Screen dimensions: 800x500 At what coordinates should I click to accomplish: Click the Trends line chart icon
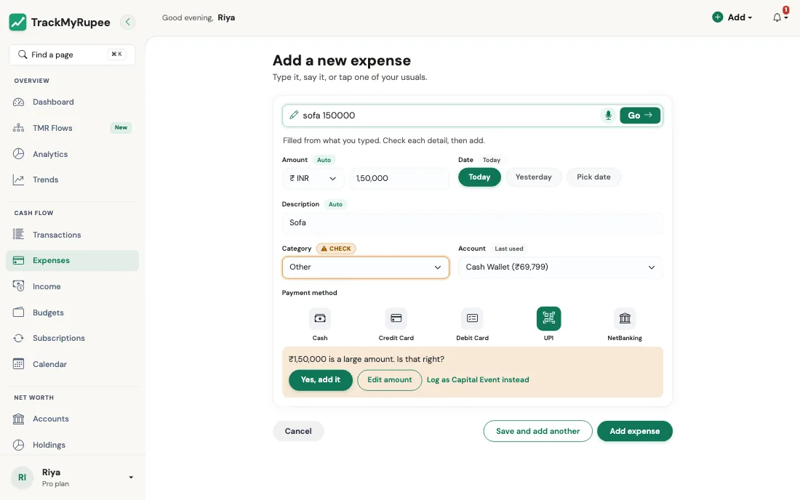[x=18, y=180]
